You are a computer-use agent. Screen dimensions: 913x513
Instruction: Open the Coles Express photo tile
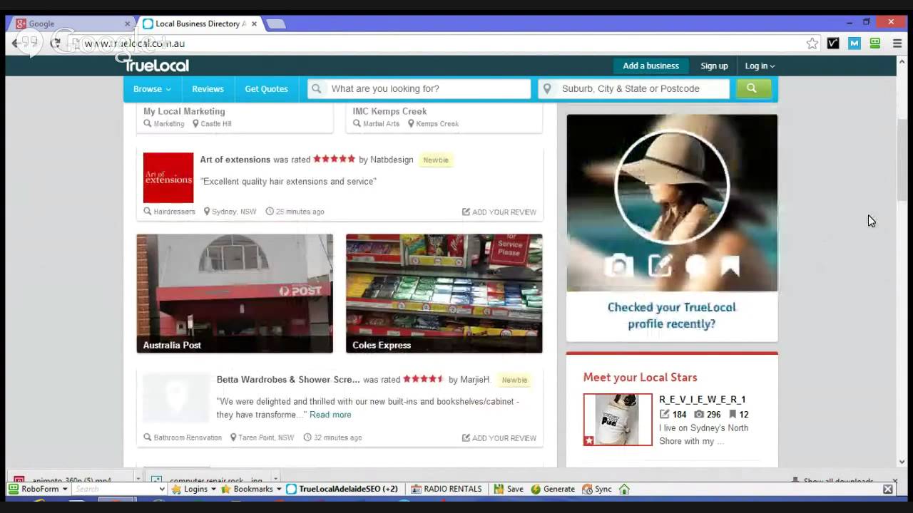[x=444, y=294]
